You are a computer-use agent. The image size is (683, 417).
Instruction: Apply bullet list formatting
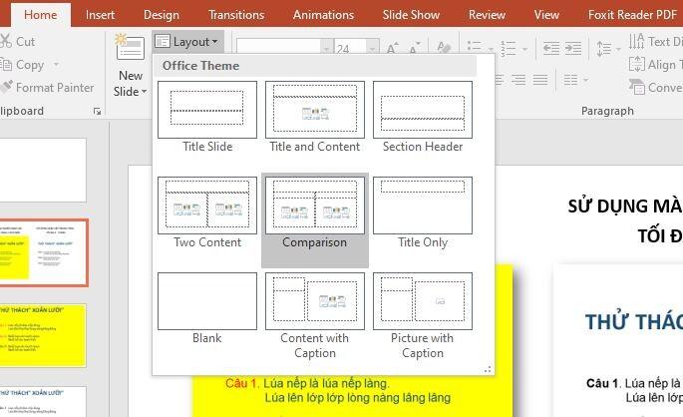pyautogui.click(x=475, y=48)
